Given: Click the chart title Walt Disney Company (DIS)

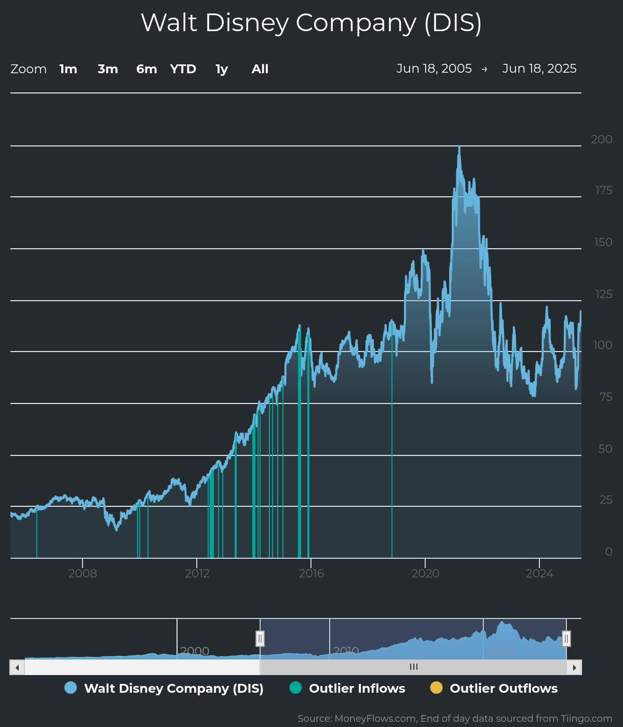Looking at the screenshot, I should point(311,23).
